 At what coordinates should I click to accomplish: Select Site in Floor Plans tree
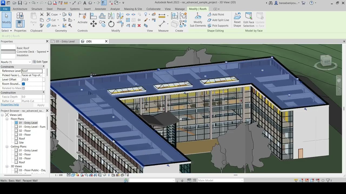pyautogui.click(x=21, y=143)
